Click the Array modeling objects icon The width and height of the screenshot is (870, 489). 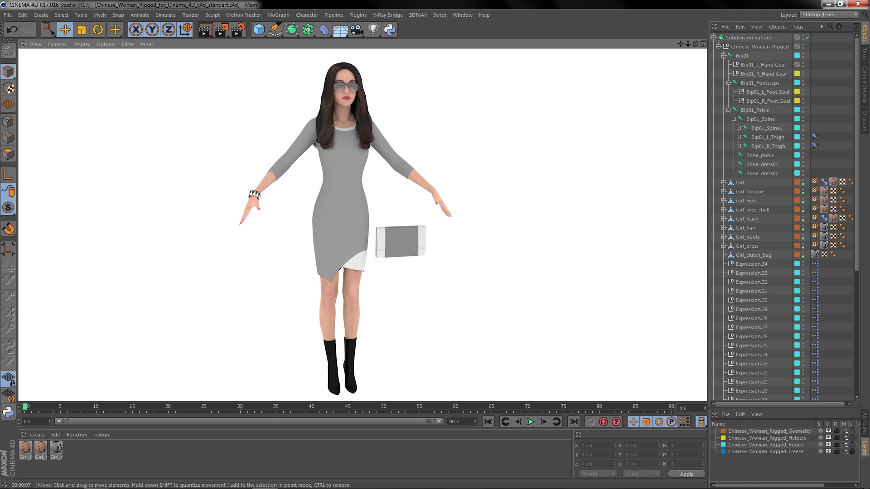(308, 30)
